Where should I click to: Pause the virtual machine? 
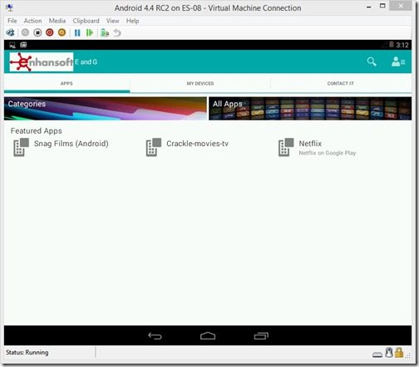pyautogui.click(x=77, y=33)
